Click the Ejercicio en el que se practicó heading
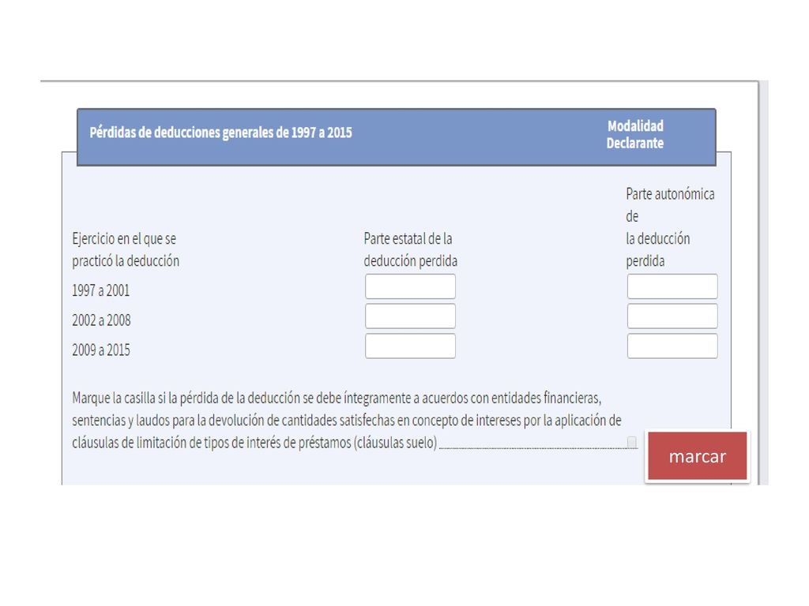Screen dimensions: 809x606 point(126,250)
